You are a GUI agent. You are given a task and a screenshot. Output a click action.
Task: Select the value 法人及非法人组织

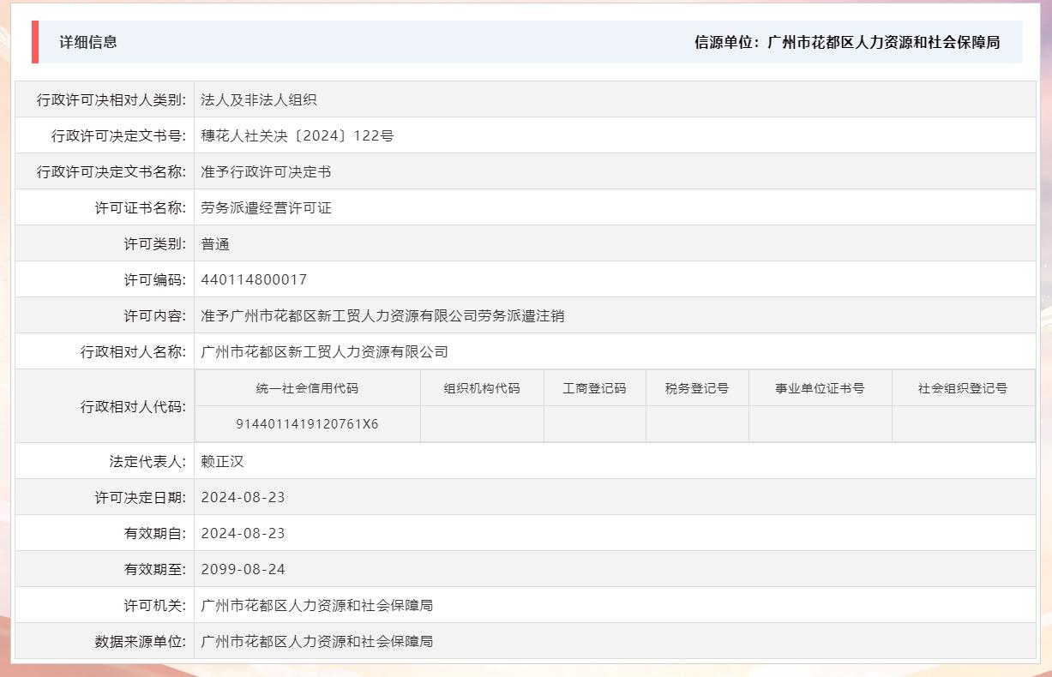pyautogui.click(x=259, y=99)
